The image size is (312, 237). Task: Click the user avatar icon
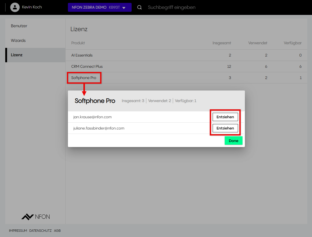pyautogui.click(x=15, y=7)
